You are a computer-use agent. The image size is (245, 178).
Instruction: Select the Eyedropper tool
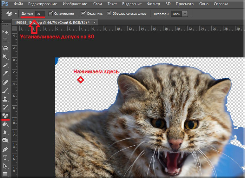5,73
